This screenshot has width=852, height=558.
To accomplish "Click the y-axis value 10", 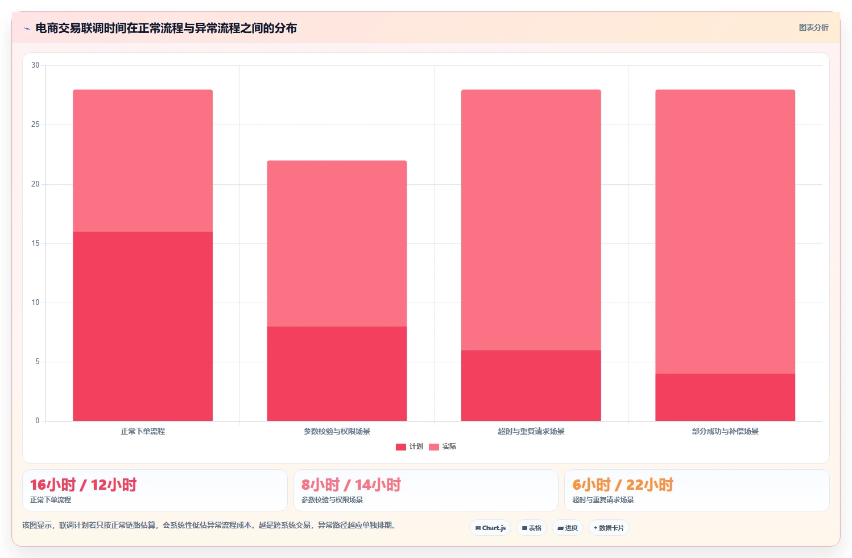I will pyautogui.click(x=35, y=303).
